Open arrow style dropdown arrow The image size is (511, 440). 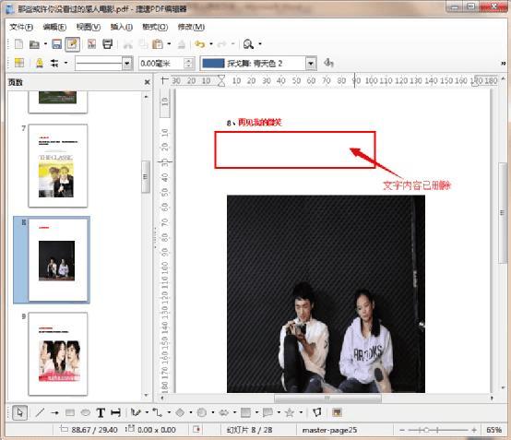pyautogui.click(x=65, y=63)
